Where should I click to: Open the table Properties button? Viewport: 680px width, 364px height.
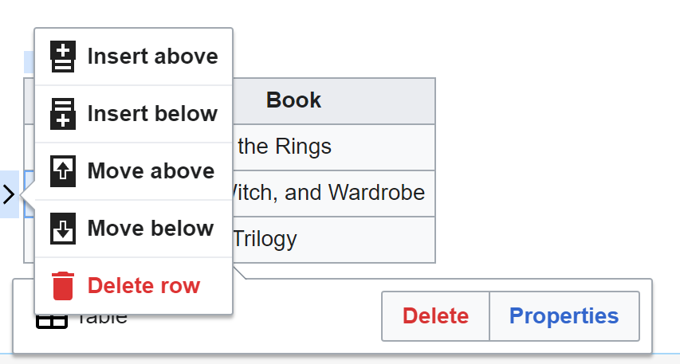564,316
